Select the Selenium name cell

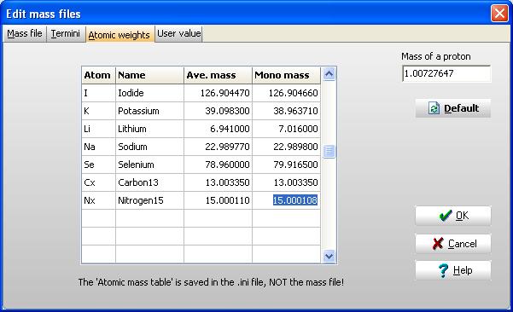[x=149, y=165]
